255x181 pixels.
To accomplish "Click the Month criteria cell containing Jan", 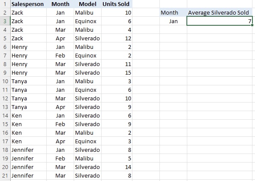I will 173,21.
